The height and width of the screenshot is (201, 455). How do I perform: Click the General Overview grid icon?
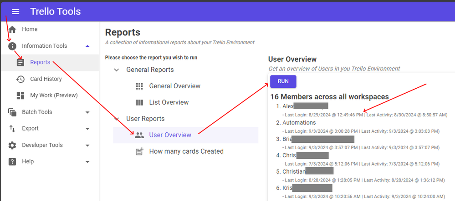(x=139, y=86)
